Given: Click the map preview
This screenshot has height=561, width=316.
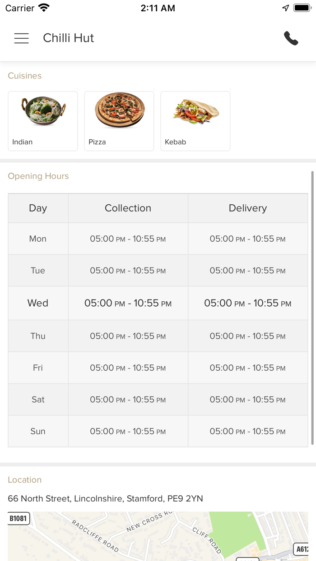Looking at the screenshot, I should pyautogui.click(x=158, y=536).
